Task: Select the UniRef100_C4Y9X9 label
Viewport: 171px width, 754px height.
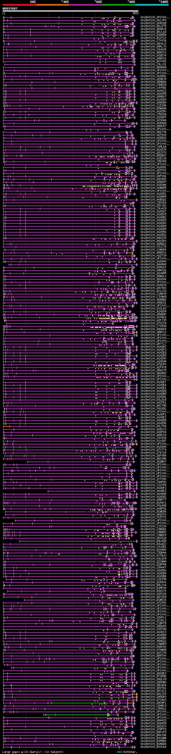Action: pos(153,438)
